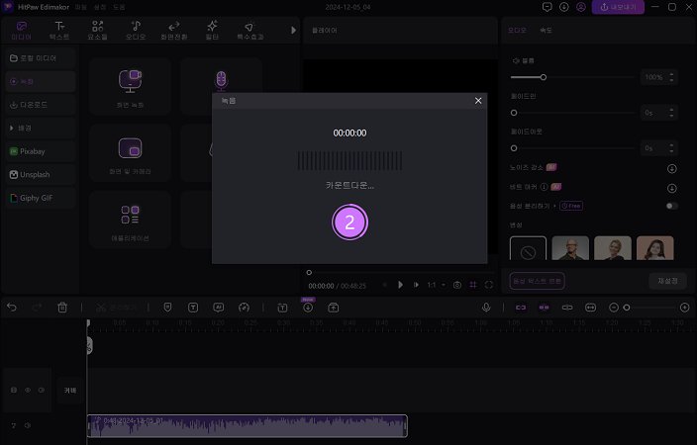Select the no-voice-change option thumbnail
697x445 pixels.
coord(528,251)
